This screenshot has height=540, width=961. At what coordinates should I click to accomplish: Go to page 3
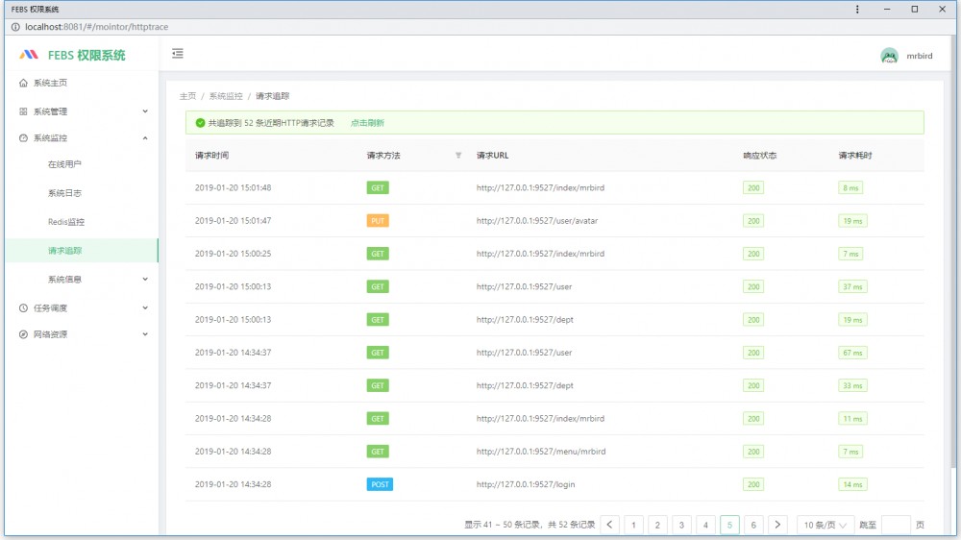pos(681,525)
